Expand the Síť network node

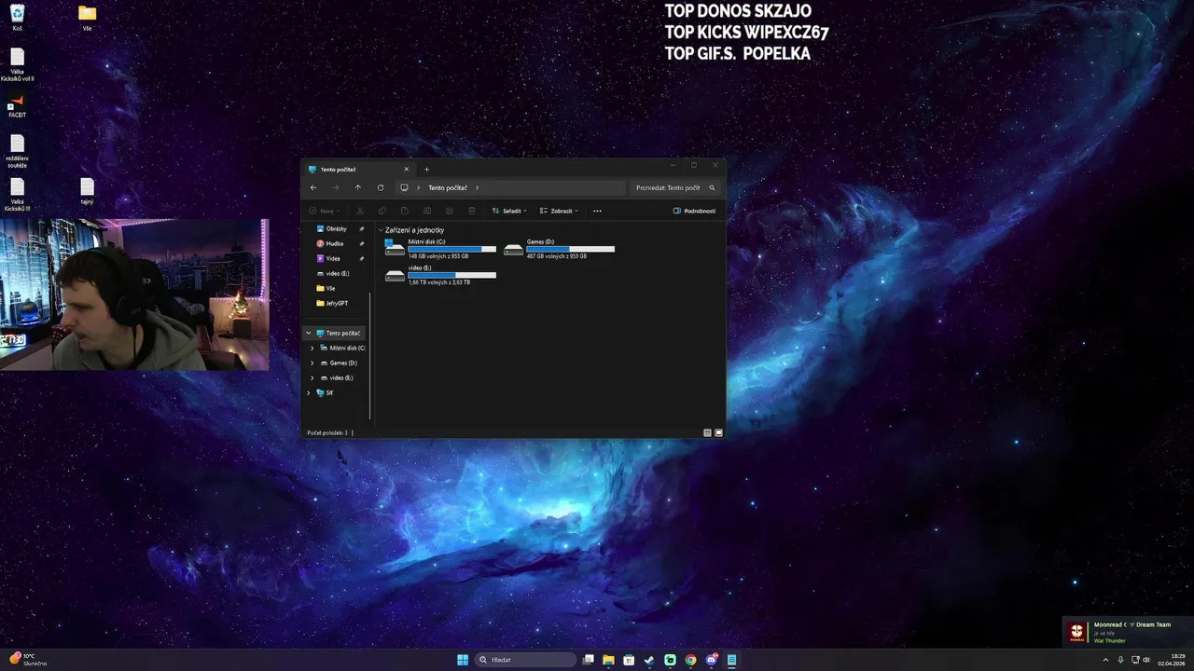tap(309, 392)
